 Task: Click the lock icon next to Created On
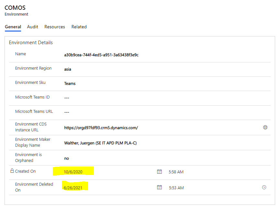coord(12,171)
